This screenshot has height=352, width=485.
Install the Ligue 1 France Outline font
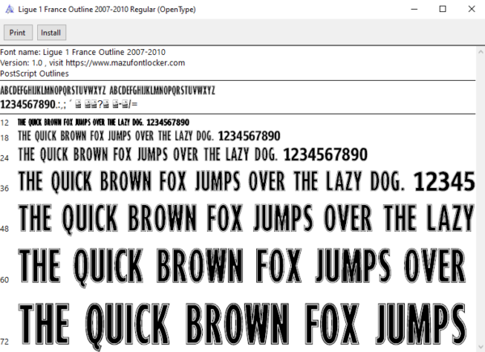52,32
